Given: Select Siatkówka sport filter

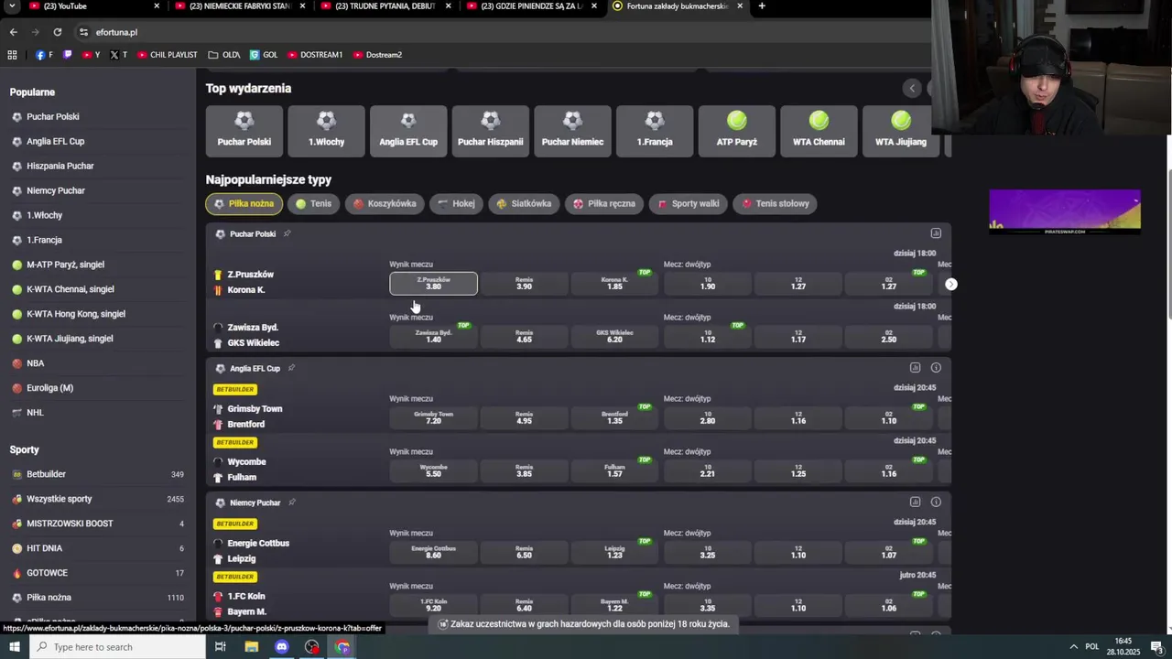Looking at the screenshot, I should point(524,204).
